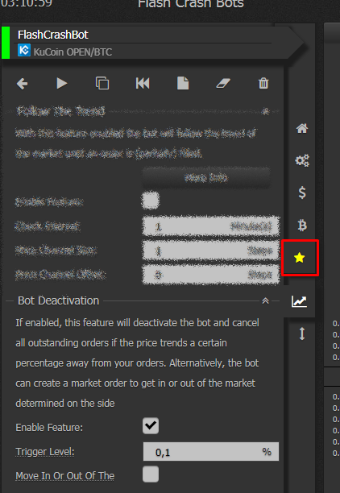Click the Flash Crash Bots header title
340x493 pixels.
click(x=191, y=4)
